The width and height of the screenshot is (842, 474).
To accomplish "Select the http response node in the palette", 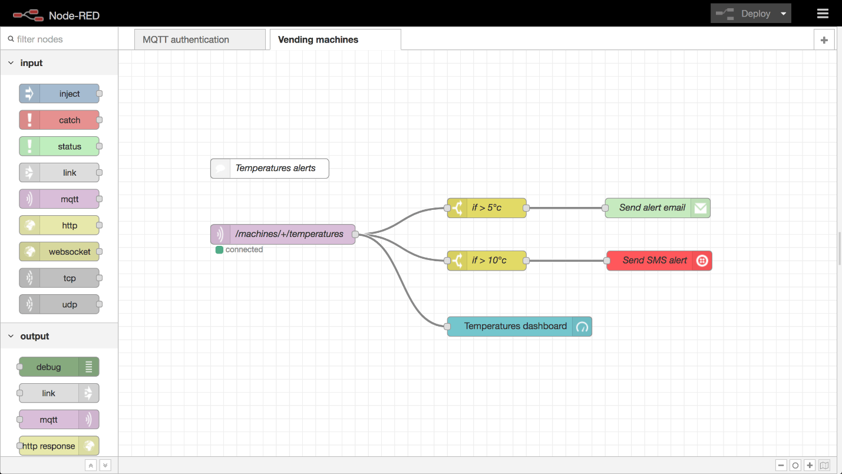I will point(58,446).
